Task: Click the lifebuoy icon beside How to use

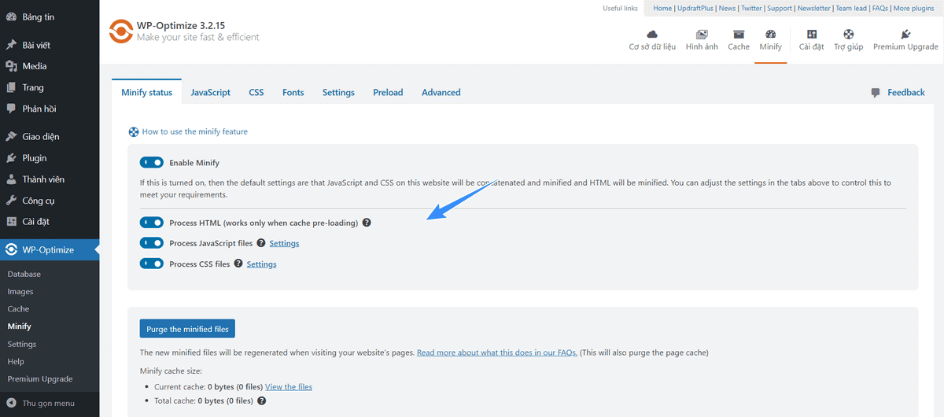Action: pos(134,132)
